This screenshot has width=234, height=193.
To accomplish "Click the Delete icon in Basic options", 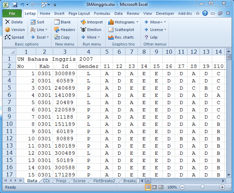I will 8,22.
